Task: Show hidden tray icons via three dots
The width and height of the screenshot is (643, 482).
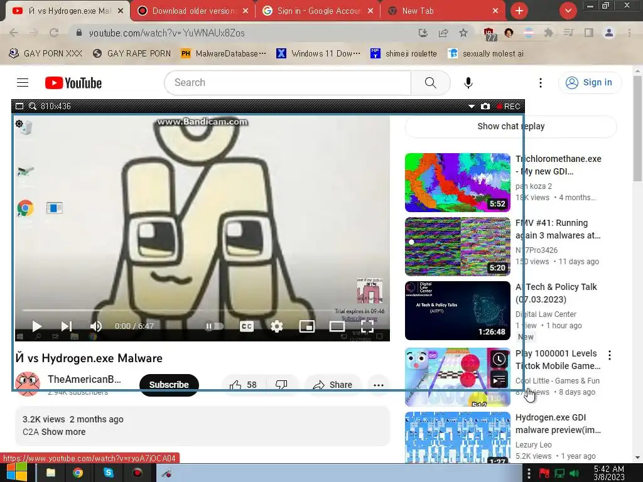Action: (x=529, y=473)
